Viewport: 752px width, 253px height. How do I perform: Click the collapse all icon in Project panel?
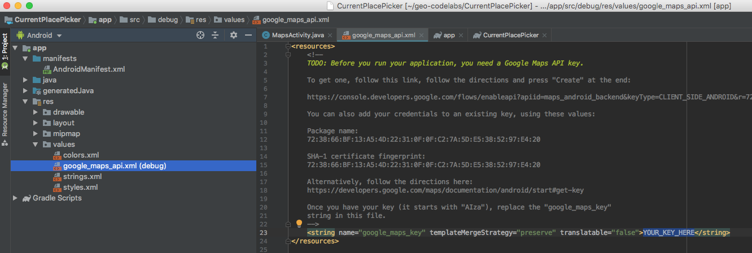tap(215, 35)
